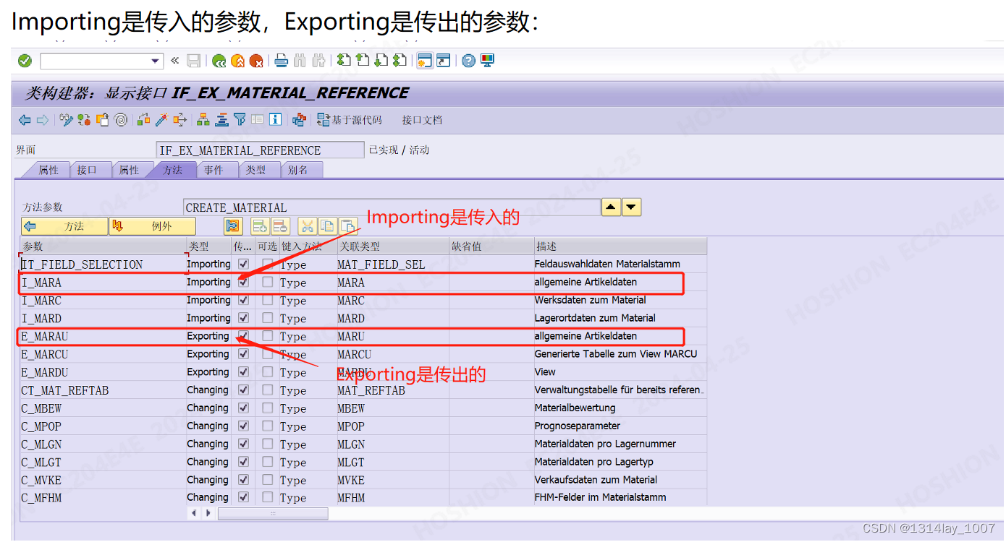Click the First Page icon
Image resolution: width=1006 pixels, height=542 pixels.
[x=345, y=61]
